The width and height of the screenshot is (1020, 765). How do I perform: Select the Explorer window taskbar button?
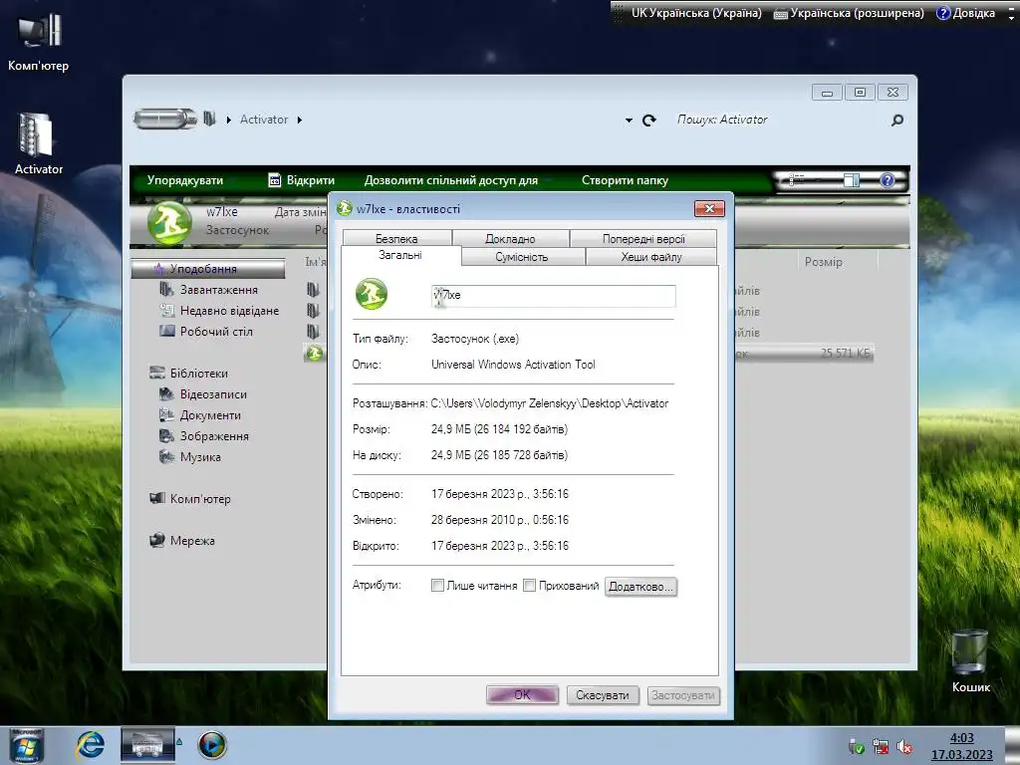point(147,745)
